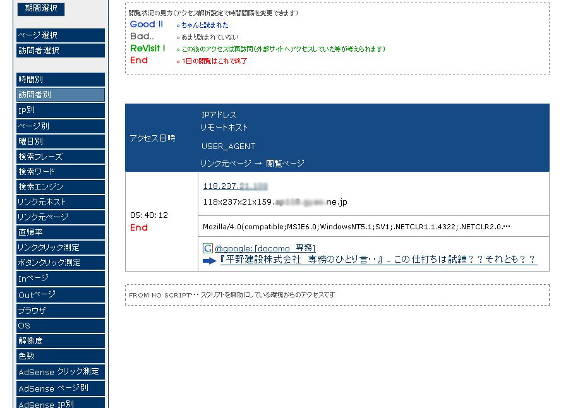Image resolution: width=573 pixels, height=408 pixels.
Task: Open the Outページ report
Action: [61, 295]
